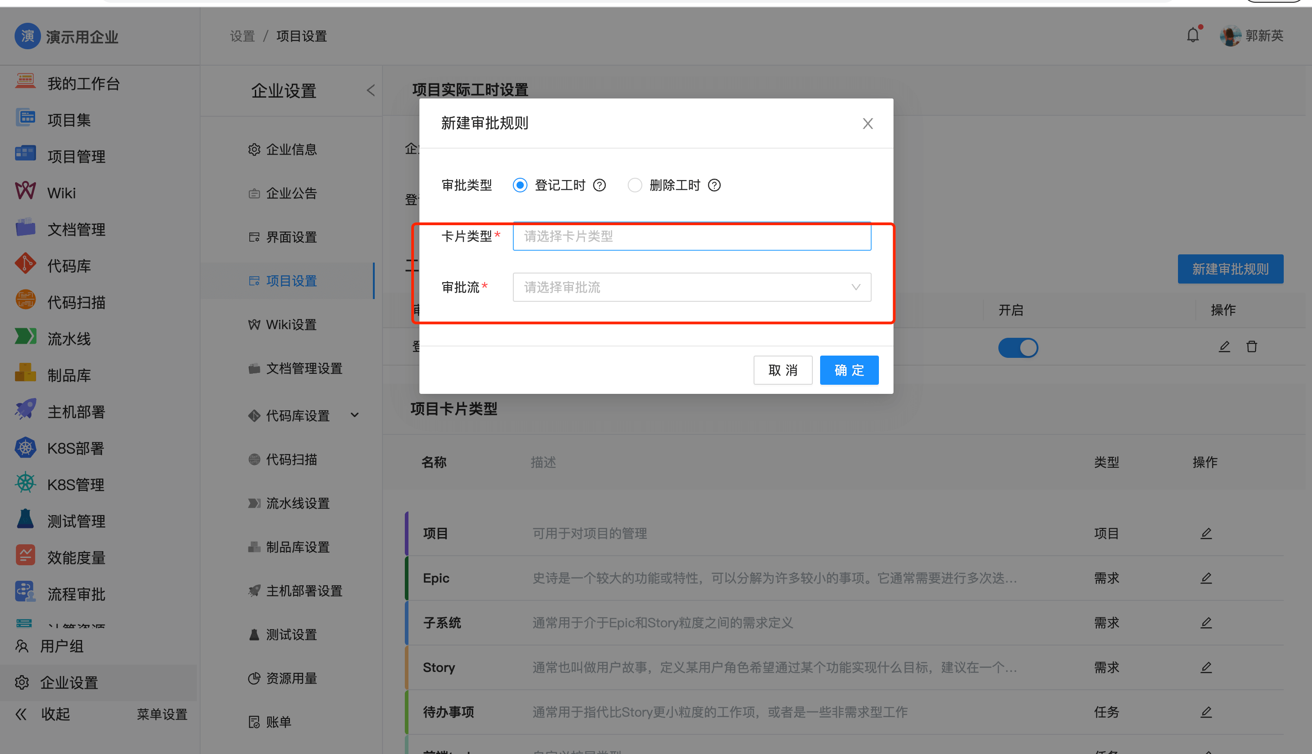Open Wiki设置 in settings menu
Image resolution: width=1312 pixels, height=754 pixels.
pyautogui.click(x=291, y=325)
